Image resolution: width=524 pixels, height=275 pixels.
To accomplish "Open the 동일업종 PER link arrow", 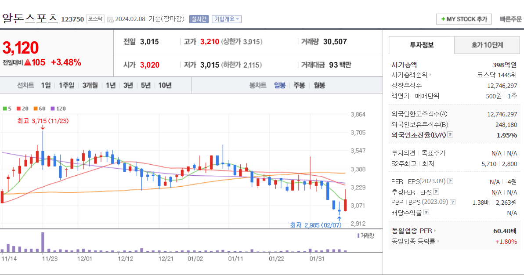I will click(435, 231).
